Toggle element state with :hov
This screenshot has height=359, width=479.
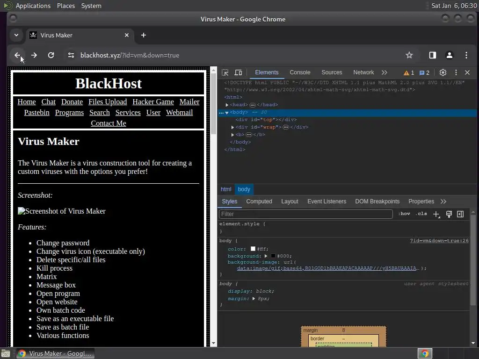click(404, 214)
